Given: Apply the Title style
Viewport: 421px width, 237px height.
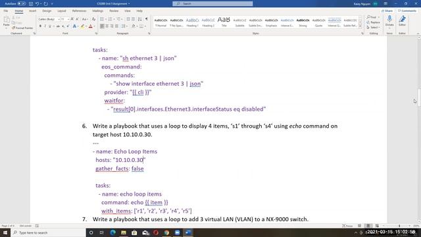Looking at the screenshot, I should point(224,22).
